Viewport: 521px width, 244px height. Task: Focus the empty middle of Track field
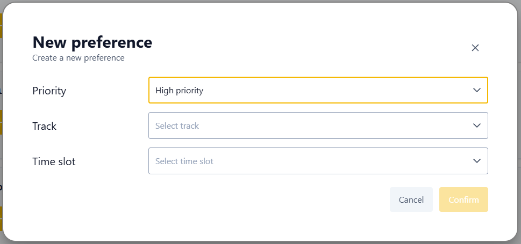click(x=332, y=125)
